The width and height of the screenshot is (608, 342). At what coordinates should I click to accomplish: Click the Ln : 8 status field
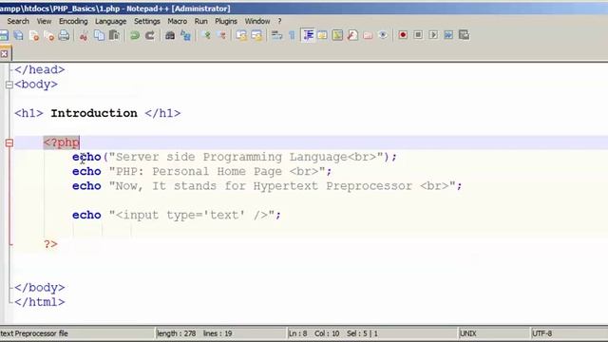pyautogui.click(x=297, y=333)
